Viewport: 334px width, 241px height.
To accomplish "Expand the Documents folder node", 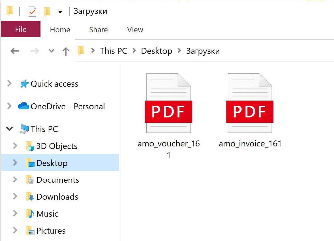I will click(15, 180).
